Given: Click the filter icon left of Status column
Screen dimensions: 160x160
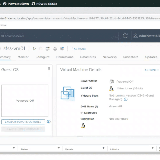Looking at the screenshot, I should 14,148.
